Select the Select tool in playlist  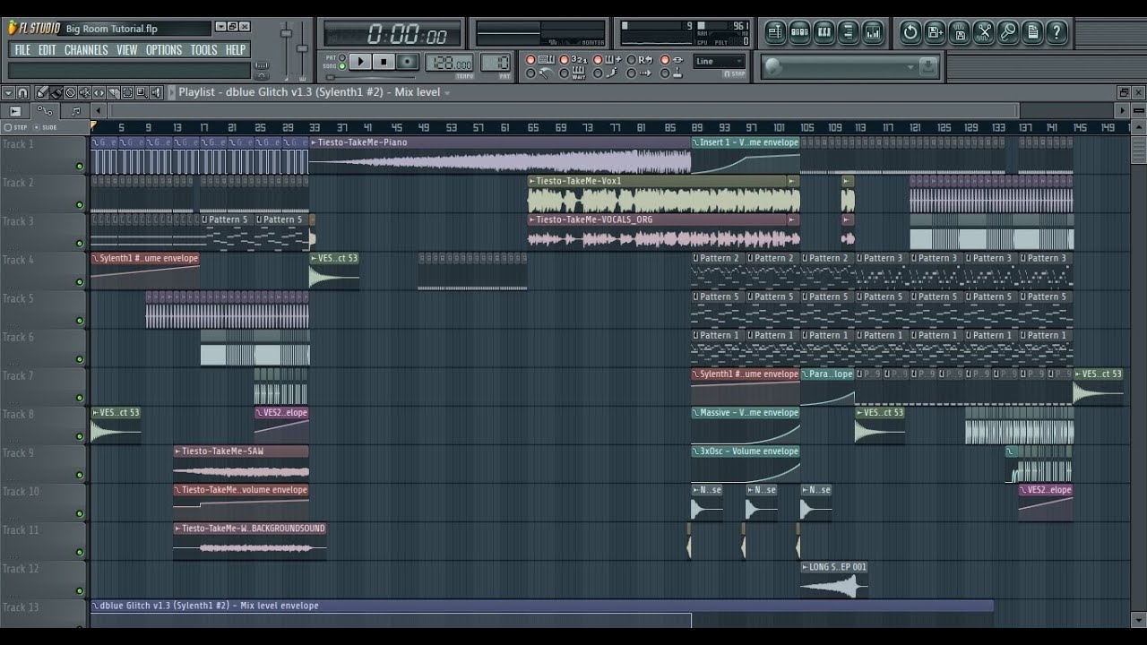(x=127, y=92)
